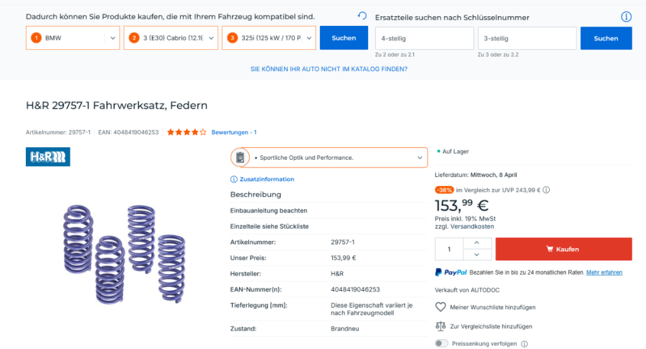Click the Zusatzinformation info icon
The height and width of the screenshot is (349, 646).
(234, 179)
